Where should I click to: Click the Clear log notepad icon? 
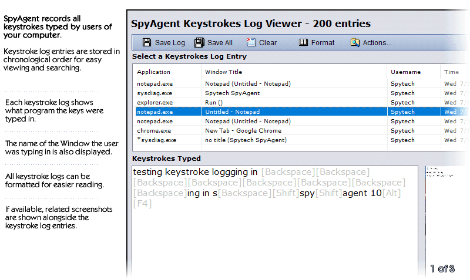pyautogui.click(x=251, y=42)
